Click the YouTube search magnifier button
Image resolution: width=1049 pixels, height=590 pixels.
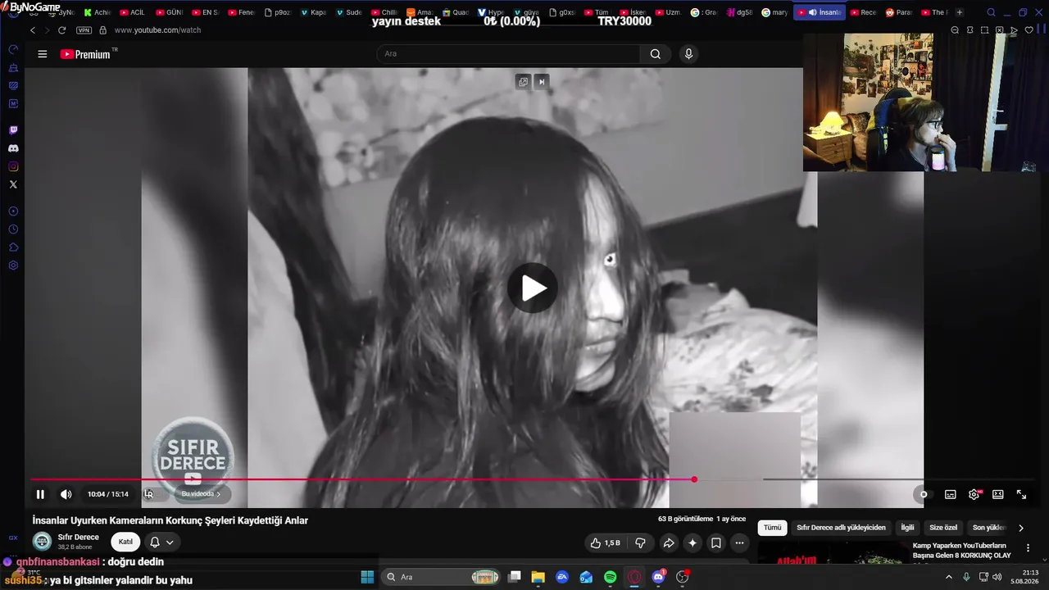point(656,54)
